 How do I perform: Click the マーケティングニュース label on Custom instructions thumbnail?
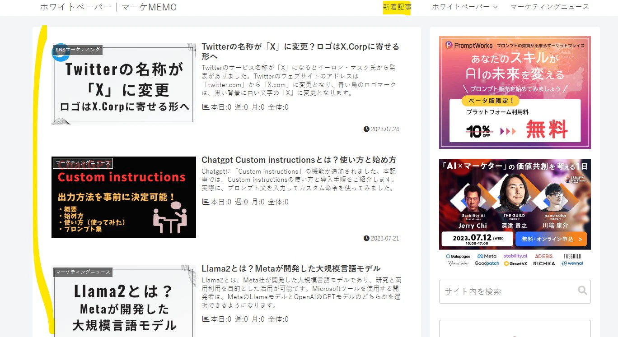click(x=83, y=163)
